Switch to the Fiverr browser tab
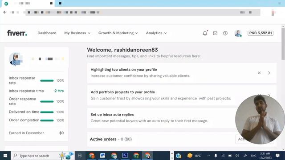The height and width of the screenshot is (160, 285). (x=28, y=4)
